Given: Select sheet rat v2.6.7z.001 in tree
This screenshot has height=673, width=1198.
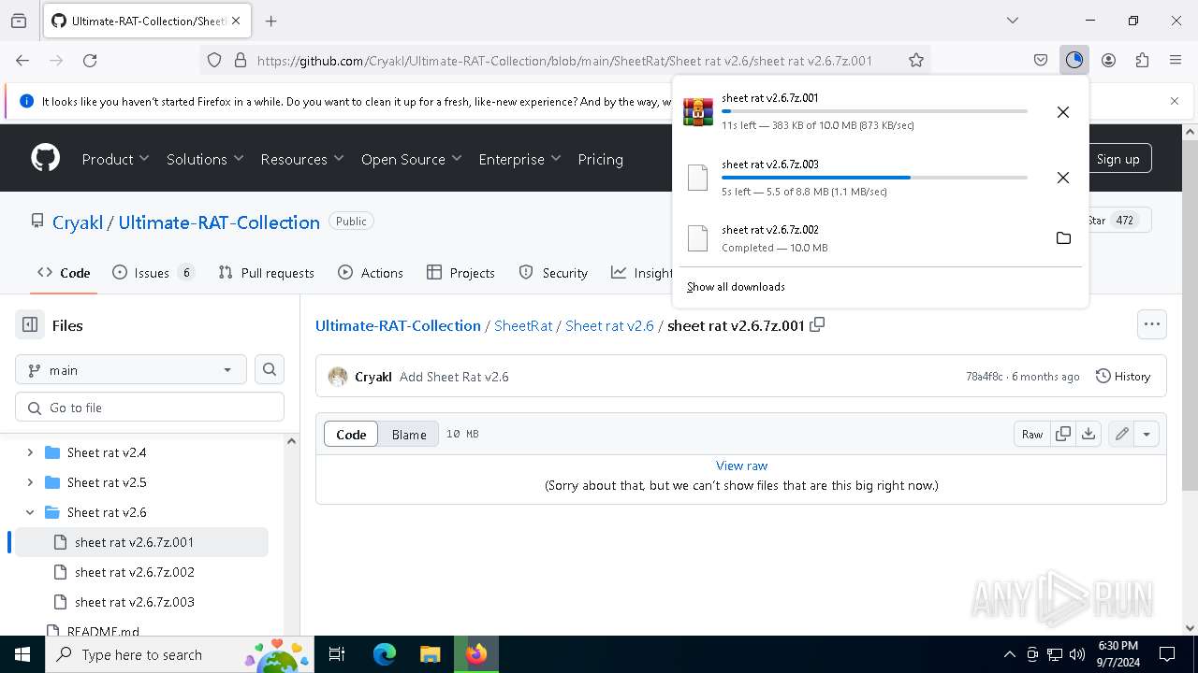Looking at the screenshot, I should click(141, 542).
